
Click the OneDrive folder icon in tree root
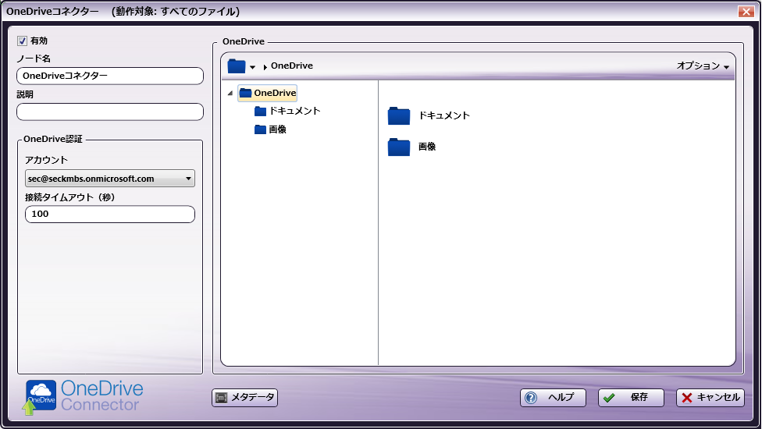(245, 93)
